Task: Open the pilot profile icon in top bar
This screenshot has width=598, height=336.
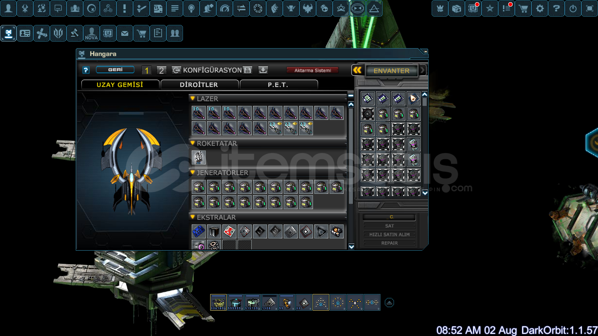Action: tap(8, 8)
